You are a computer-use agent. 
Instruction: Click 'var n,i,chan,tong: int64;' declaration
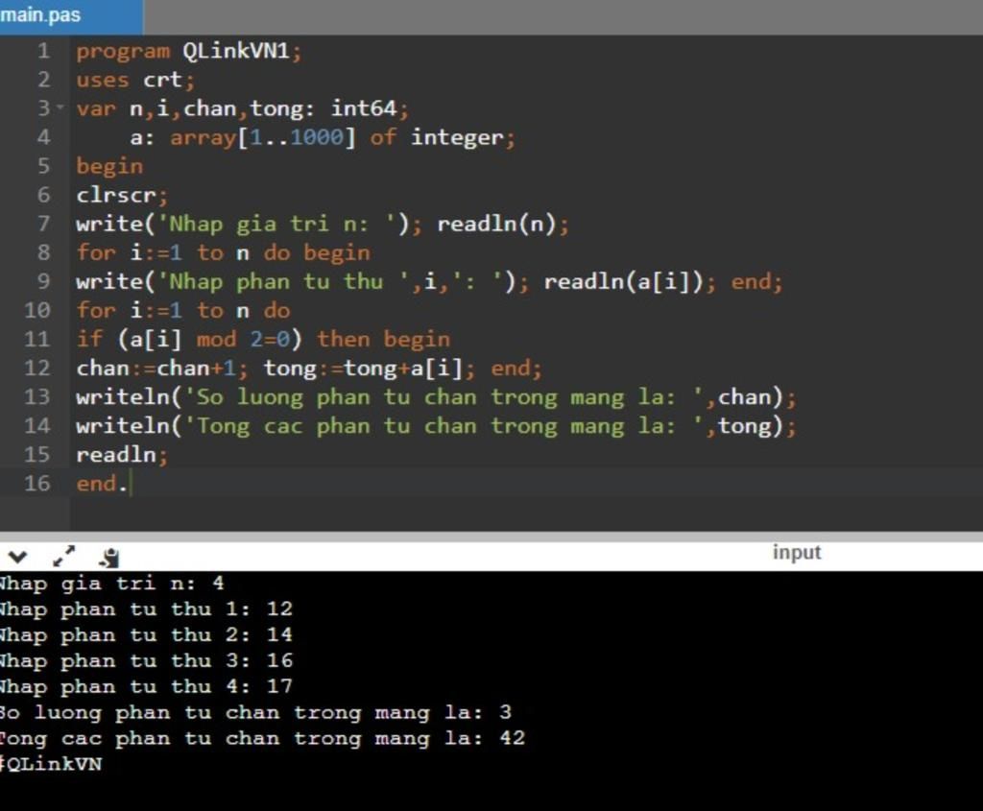243,108
